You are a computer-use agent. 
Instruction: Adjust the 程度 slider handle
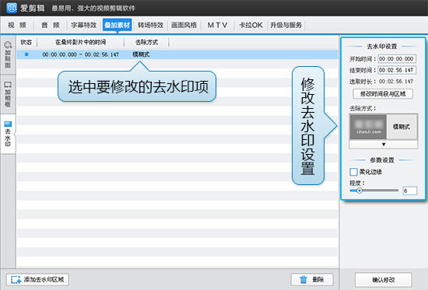pyautogui.click(x=360, y=190)
